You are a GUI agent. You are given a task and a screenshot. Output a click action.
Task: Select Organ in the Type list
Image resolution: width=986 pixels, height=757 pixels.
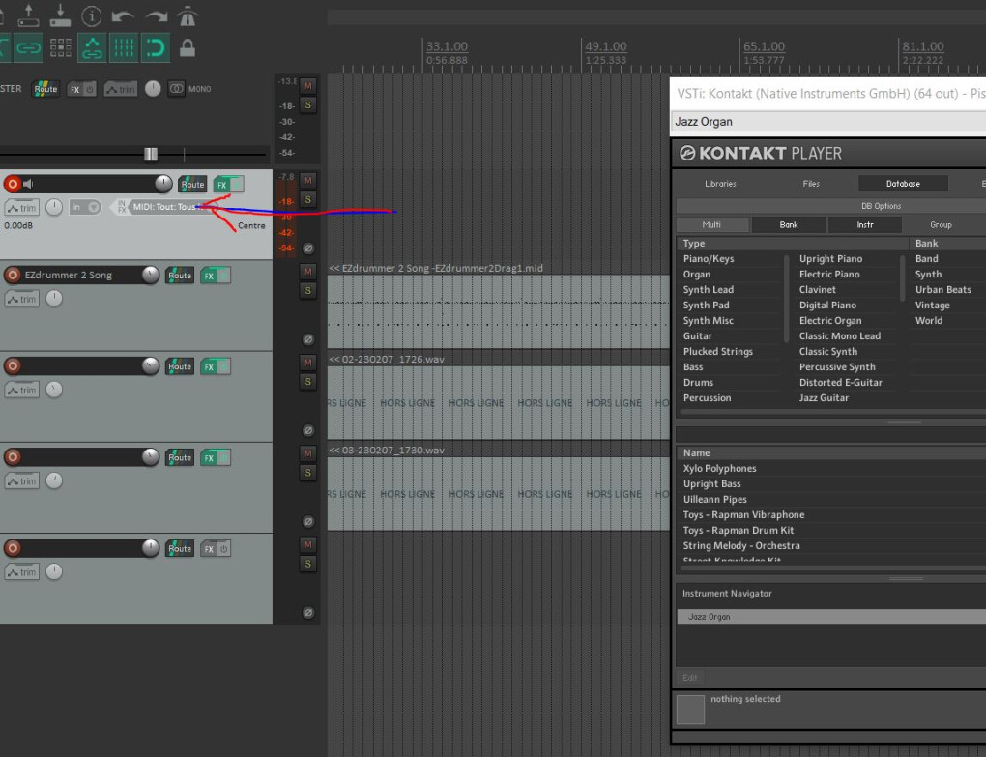tap(697, 275)
